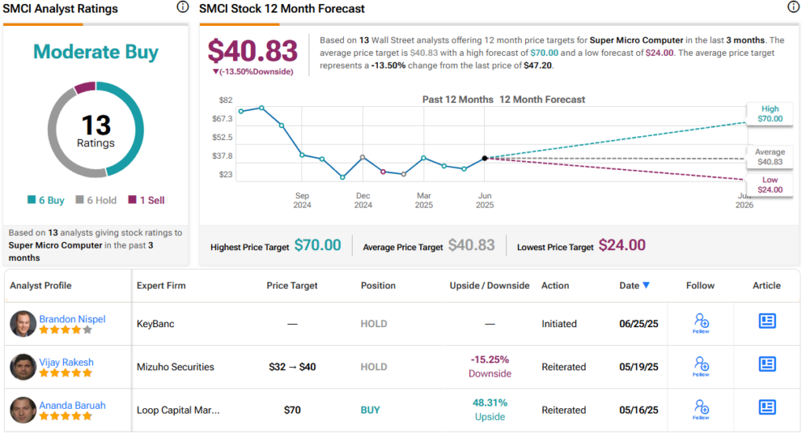Select the SMCI Analyst Ratings tab heading

[x=60, y=8]
